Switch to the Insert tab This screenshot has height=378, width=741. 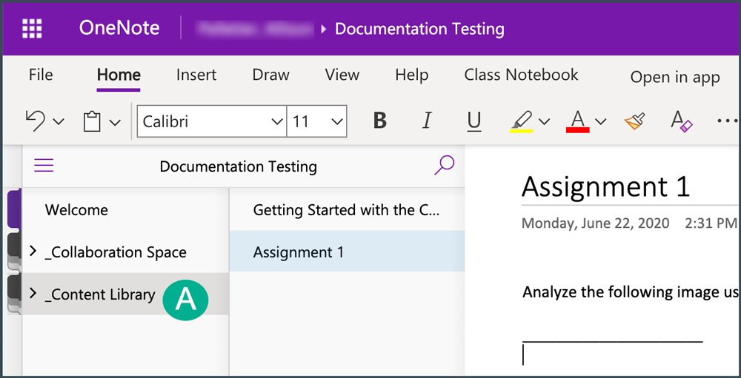point(196,75)
